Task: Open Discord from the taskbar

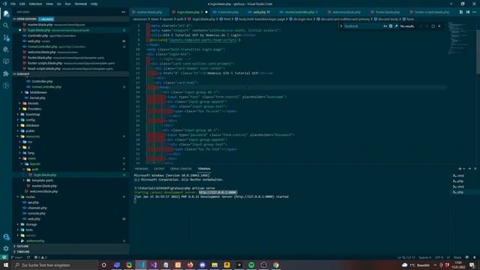Action: click(x=202, y=265)
